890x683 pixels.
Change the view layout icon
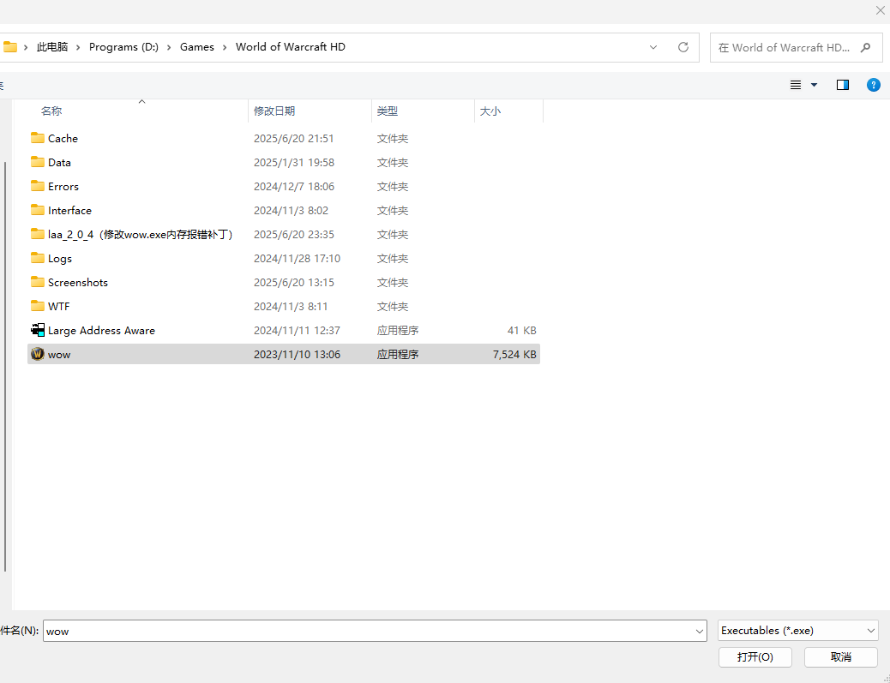click(x=796, y=85)
